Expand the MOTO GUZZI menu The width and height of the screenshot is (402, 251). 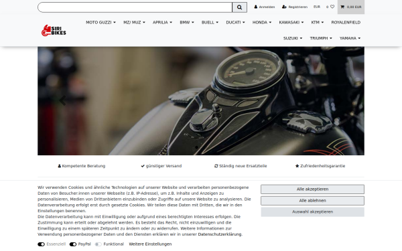[100, 23]
